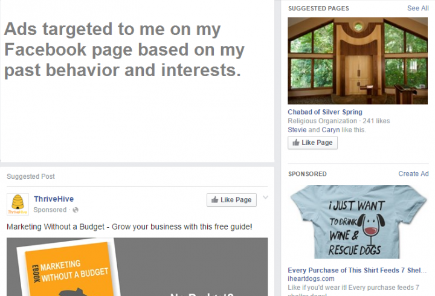This screenshot has width=435, height=296.
Task: Click the Marketing Without a Budget post text
Action: 129,227
